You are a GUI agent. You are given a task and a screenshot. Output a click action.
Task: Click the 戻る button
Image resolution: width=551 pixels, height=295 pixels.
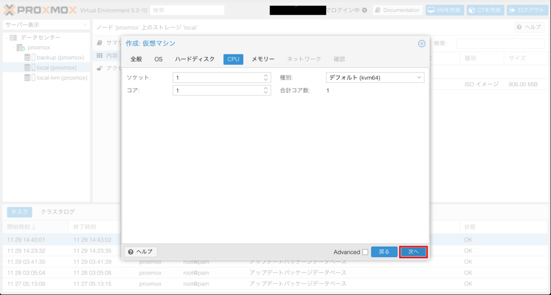coord(384,252)
